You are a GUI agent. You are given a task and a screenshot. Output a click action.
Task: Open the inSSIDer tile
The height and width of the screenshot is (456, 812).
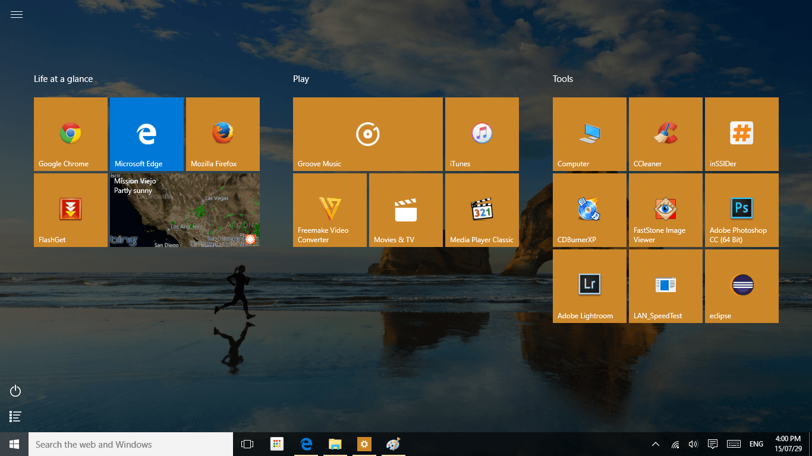coord(741,134)
